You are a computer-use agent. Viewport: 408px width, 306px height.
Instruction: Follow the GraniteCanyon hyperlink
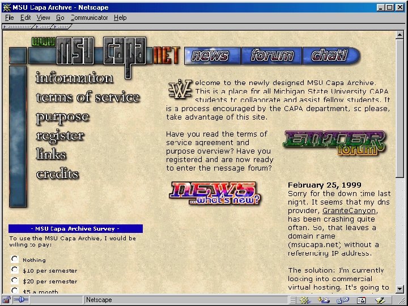[x=349, y=210]
